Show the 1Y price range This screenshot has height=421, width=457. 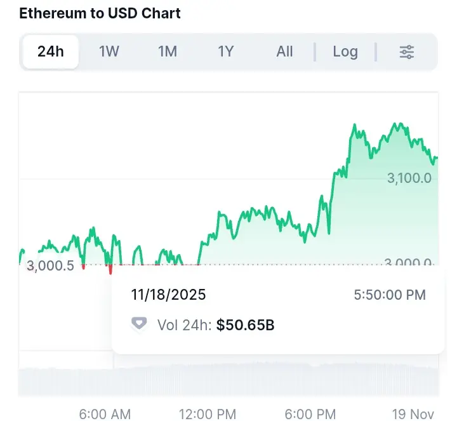pyautogui.click(x=226, y=52)
